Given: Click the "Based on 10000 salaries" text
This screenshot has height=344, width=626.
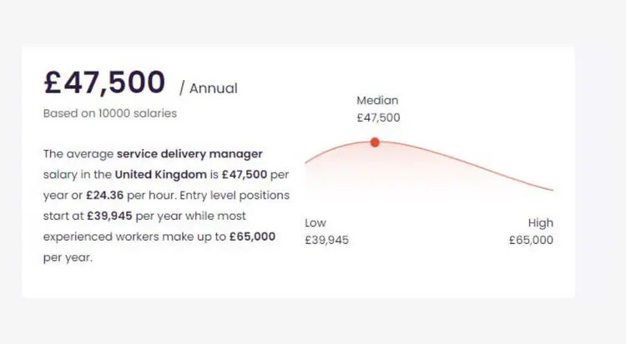Looking at the screenshot, I should pyautogui.click(x=109, y=113).
